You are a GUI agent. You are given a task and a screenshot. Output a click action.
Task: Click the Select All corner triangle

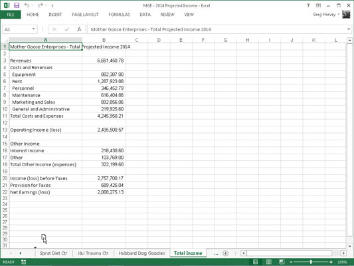(5, 40)
